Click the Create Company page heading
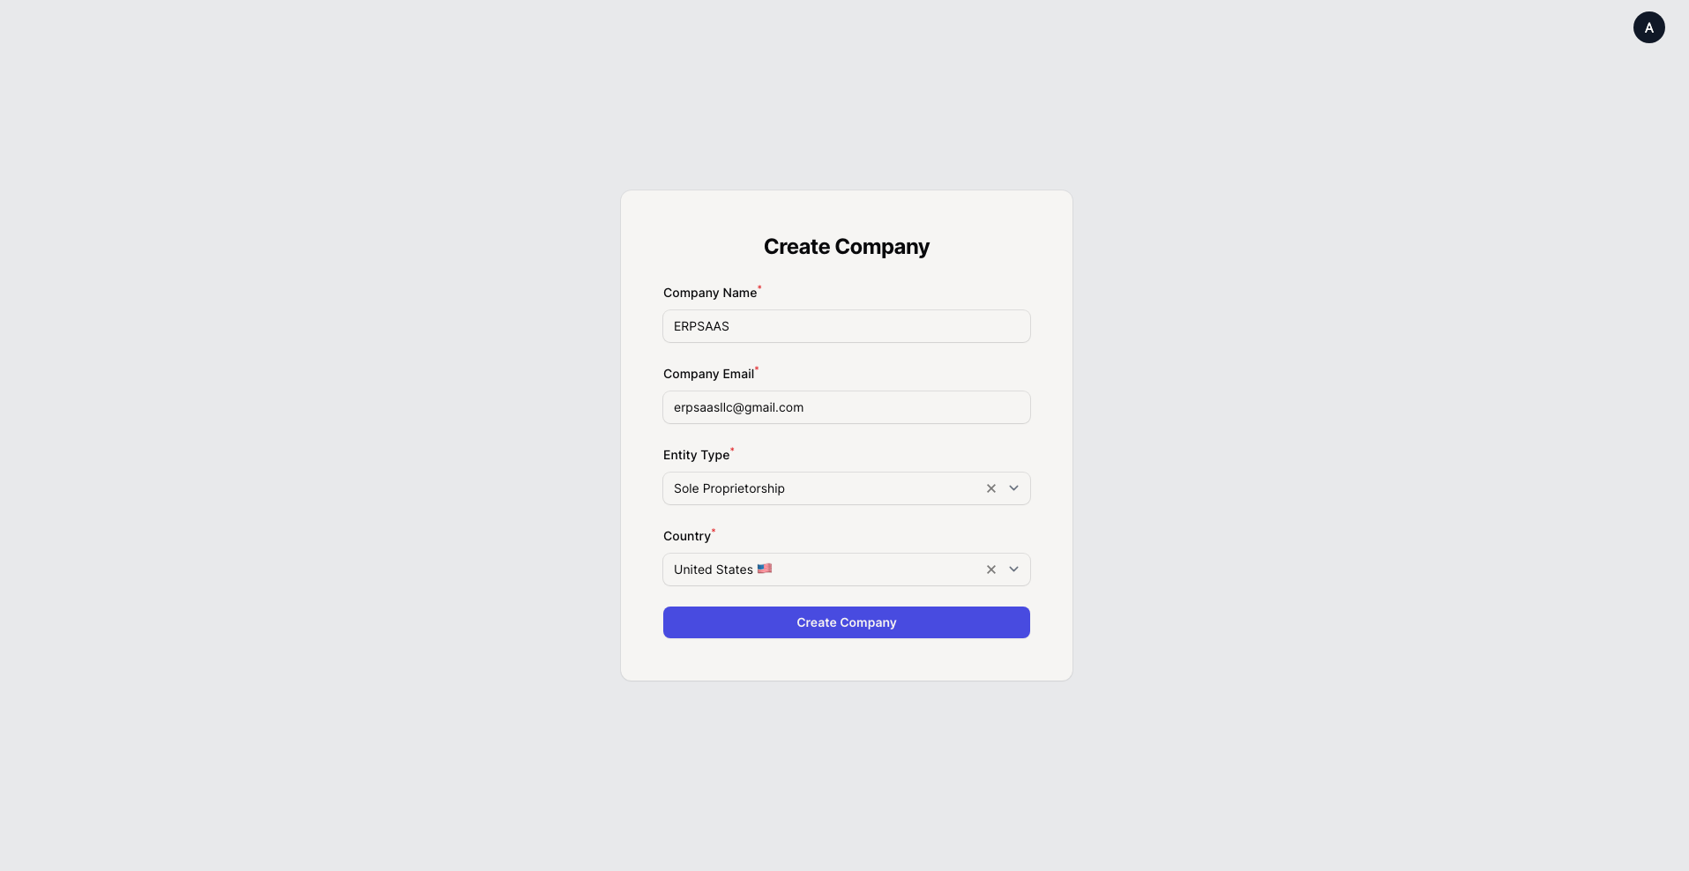 click(x=846, y=247)
